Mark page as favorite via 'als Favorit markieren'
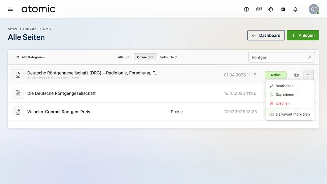327x184 pixels. point(292,114)
